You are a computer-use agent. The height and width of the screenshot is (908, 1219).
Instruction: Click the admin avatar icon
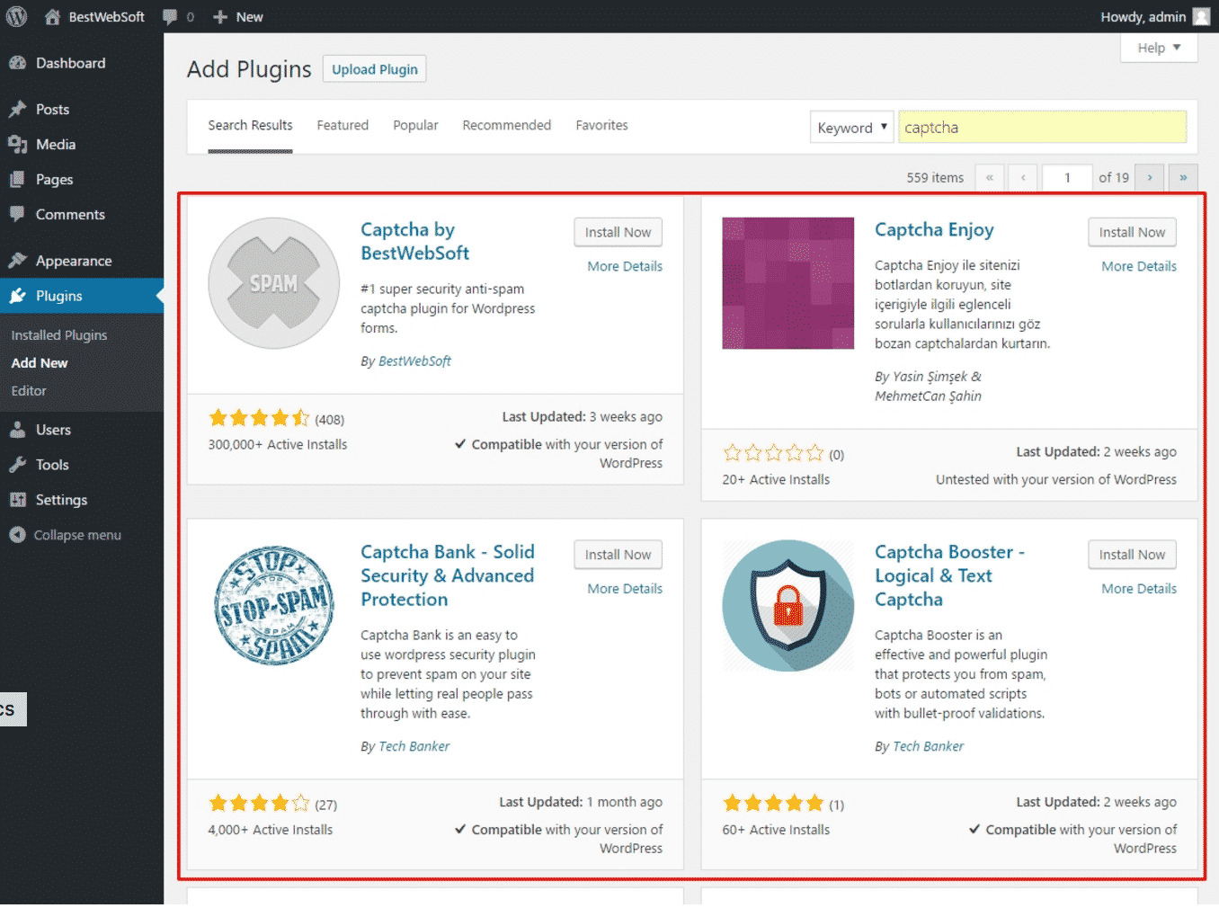(1201, 16)
